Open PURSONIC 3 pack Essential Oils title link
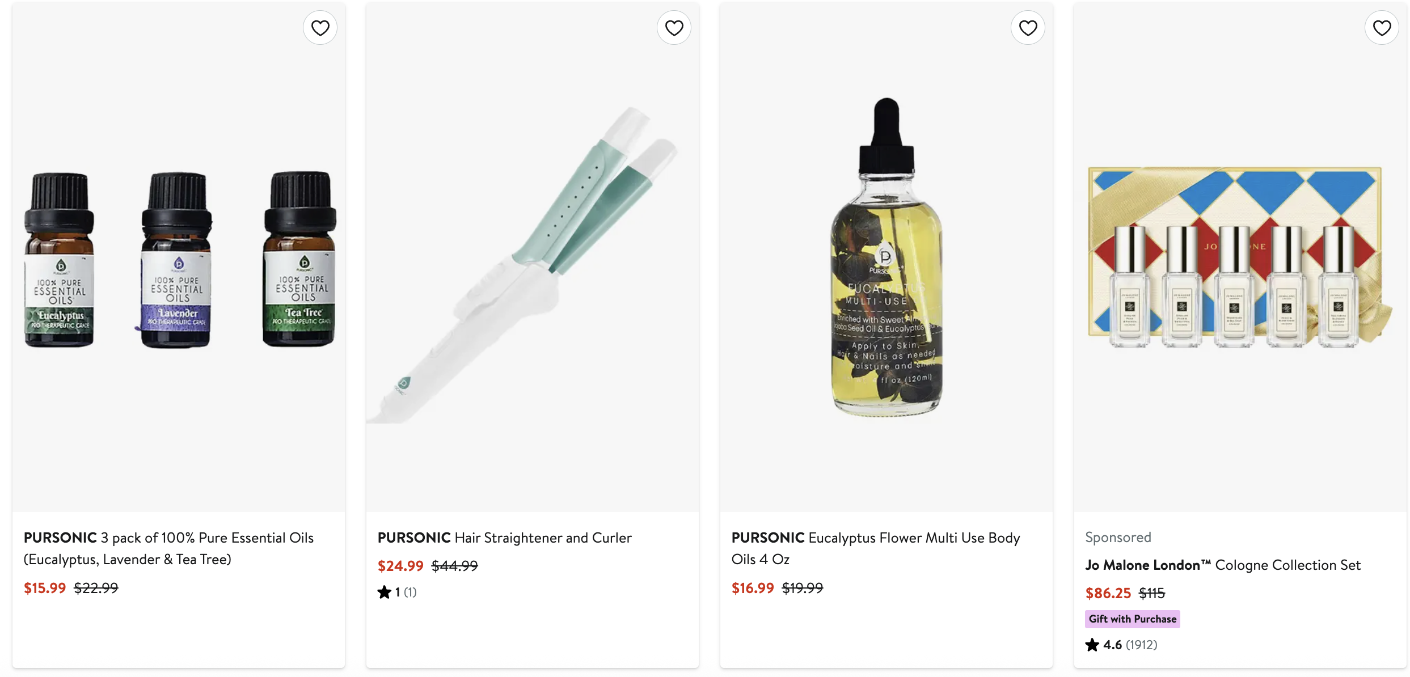The width and height of the screenshot is (1410, 677). (x=168, y=548)
